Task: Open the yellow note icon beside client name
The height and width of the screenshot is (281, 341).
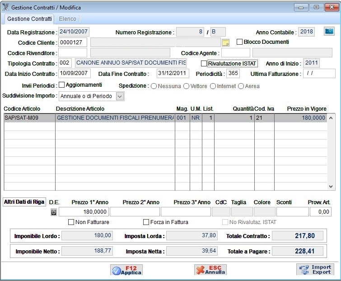Action: (x=225, y=42)
